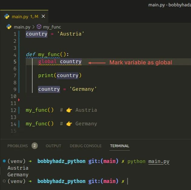Click country after global keyword

click(x=71, y=62)
